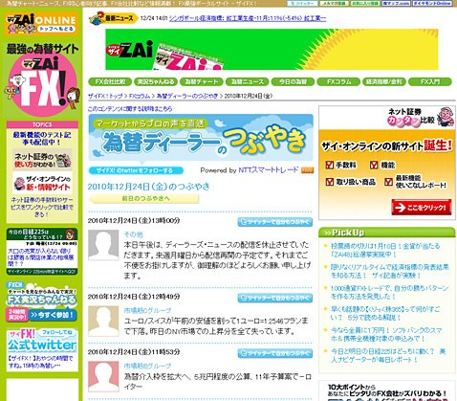Image resolution: width=457 pixels, height=401 pixels.
Task: Click the ザイ・オンラインの新・情報サイト banner
Action: (x=42, y=183)
